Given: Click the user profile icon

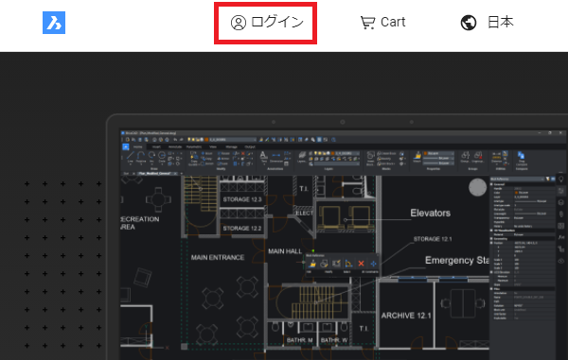Looking at the screenshot, I should 239,23.
